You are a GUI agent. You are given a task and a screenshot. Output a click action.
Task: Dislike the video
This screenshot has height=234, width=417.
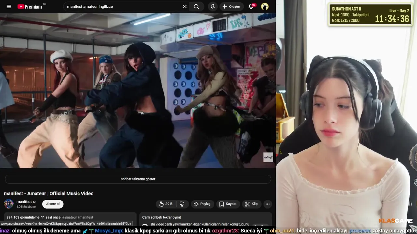tap(182, 204)
